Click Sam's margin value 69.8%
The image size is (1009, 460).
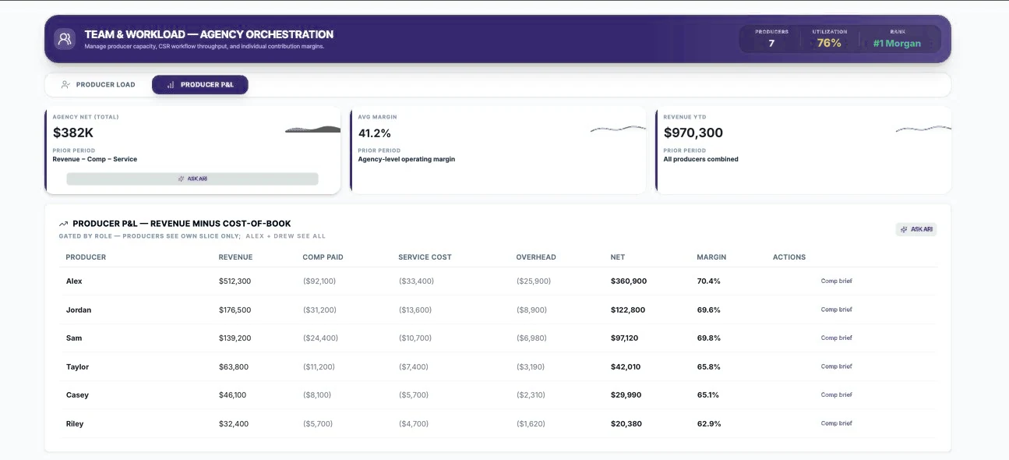point(709,338)
